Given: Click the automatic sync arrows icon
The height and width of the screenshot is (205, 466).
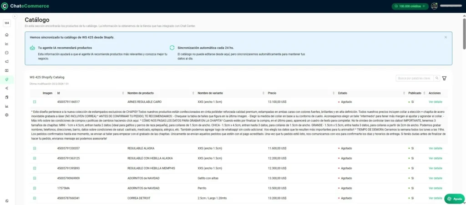Looking at the screenshot, I should [x=172, y=47].
